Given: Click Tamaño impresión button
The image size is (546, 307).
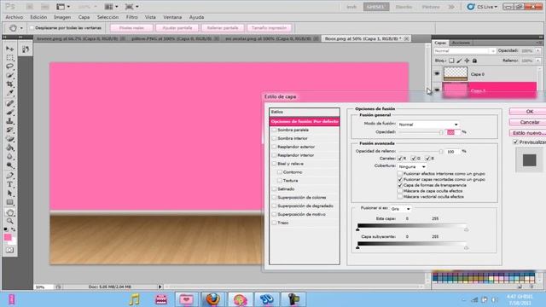Looking at the screenshot, I should pos(270,28).
